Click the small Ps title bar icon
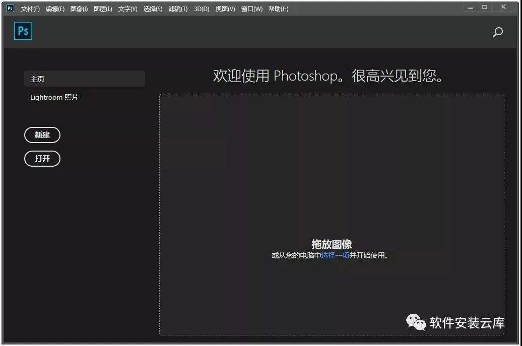 (x=10, y=9)
